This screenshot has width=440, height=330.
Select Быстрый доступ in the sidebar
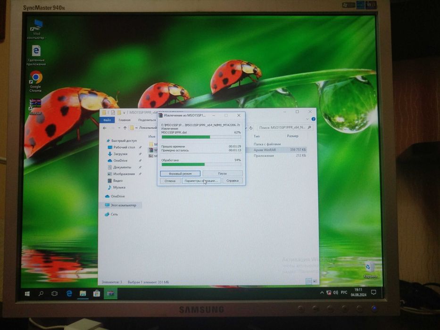point(122,140)
